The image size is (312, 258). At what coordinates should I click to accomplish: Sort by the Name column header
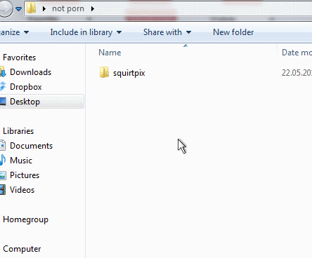point(110,53)
